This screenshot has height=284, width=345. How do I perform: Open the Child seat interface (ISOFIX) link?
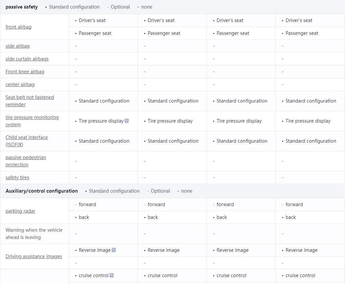coord(27,141)
